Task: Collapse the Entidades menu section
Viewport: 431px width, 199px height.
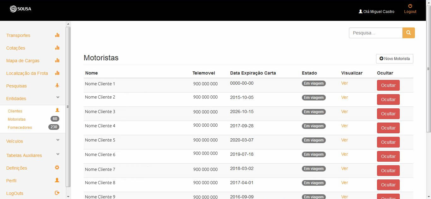Action: [x=58, y=98]
